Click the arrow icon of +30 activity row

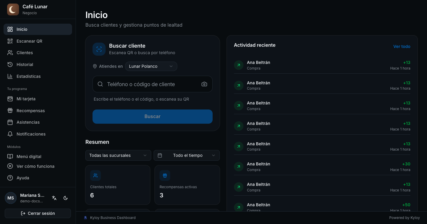tap(239, 167)
